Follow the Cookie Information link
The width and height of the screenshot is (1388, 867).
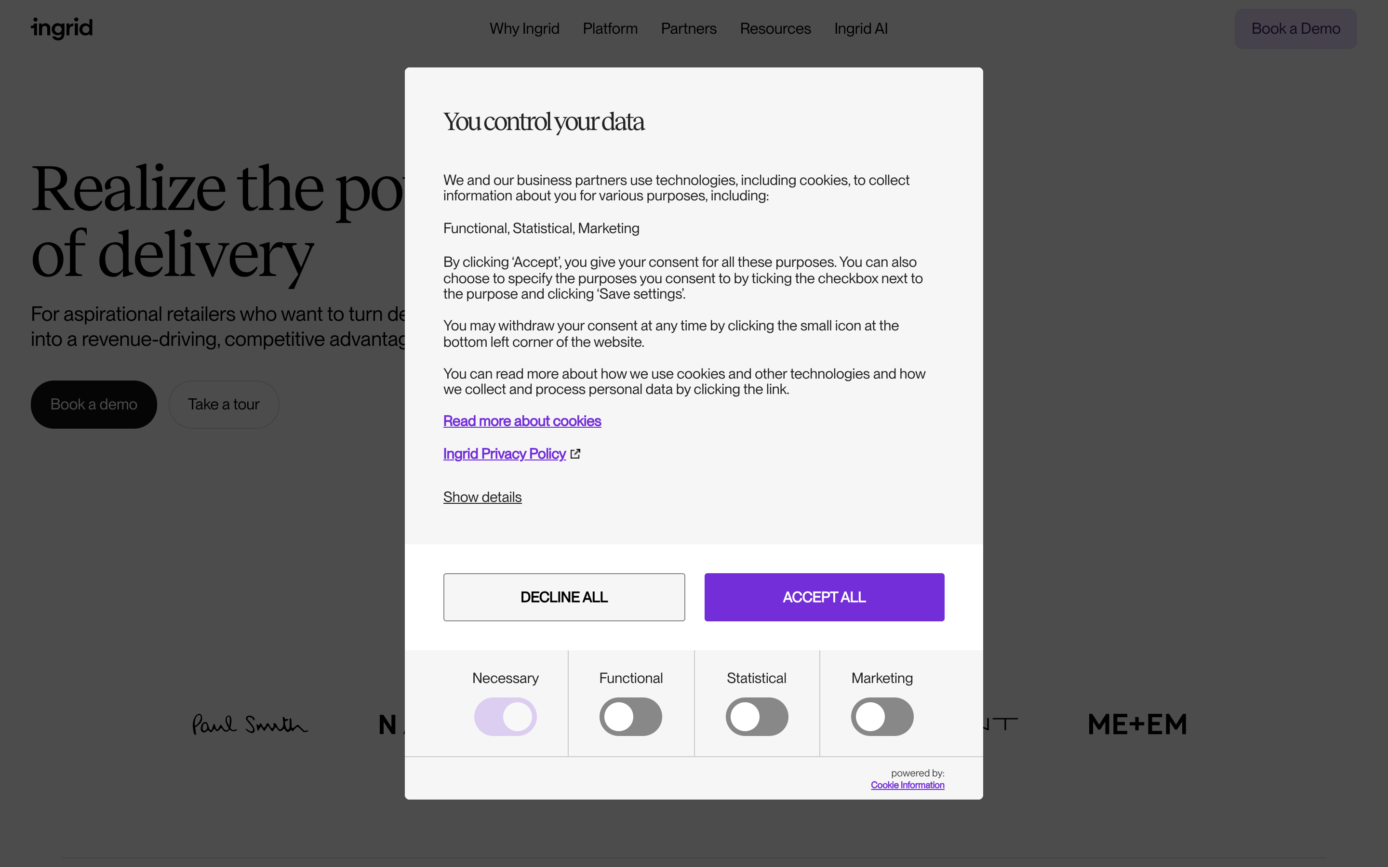[908, 785]
